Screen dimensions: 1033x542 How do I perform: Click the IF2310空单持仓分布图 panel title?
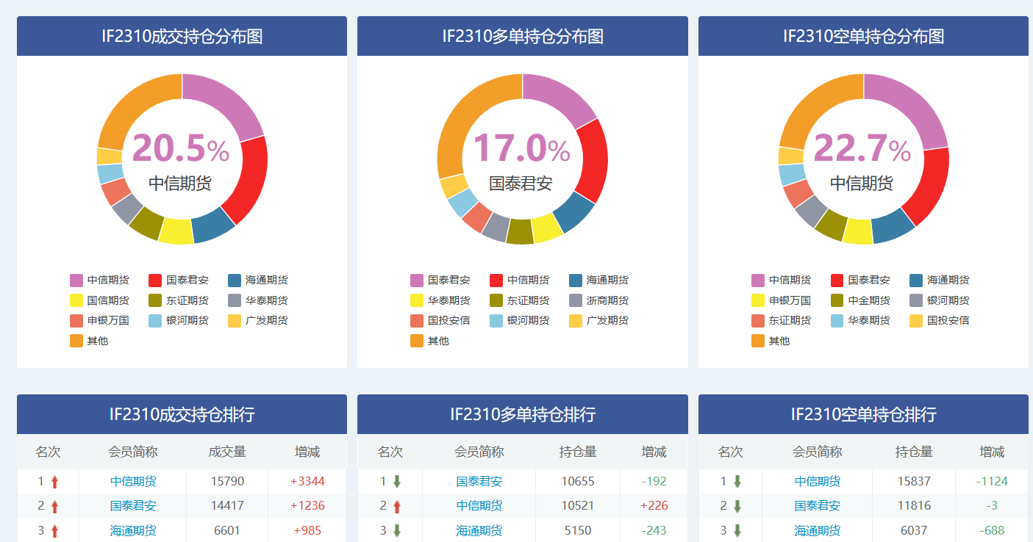(x=863, y=36)
